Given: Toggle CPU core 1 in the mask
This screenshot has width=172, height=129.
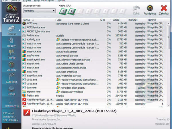Looking at the screenshot, I should [x=63, y=11].
